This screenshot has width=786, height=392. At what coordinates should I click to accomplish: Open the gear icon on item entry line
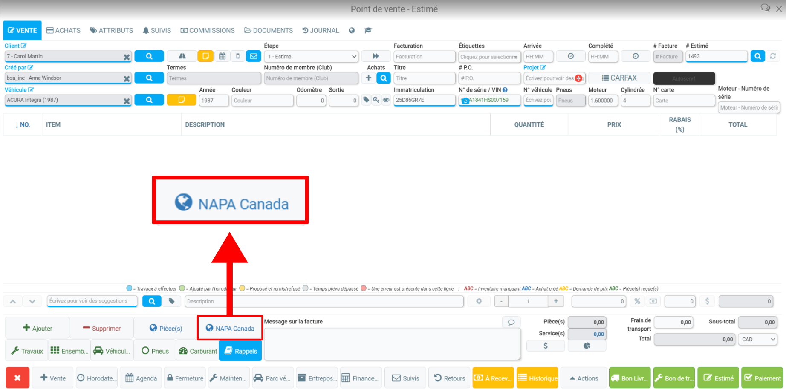point(479,301)
